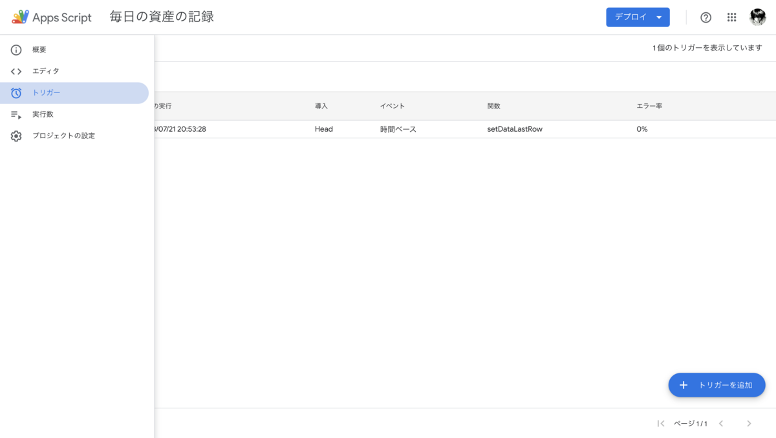Jump to first page with |< control
This screenshot has width=776, height=438.
pyautogui.click(x=661, y=423)
